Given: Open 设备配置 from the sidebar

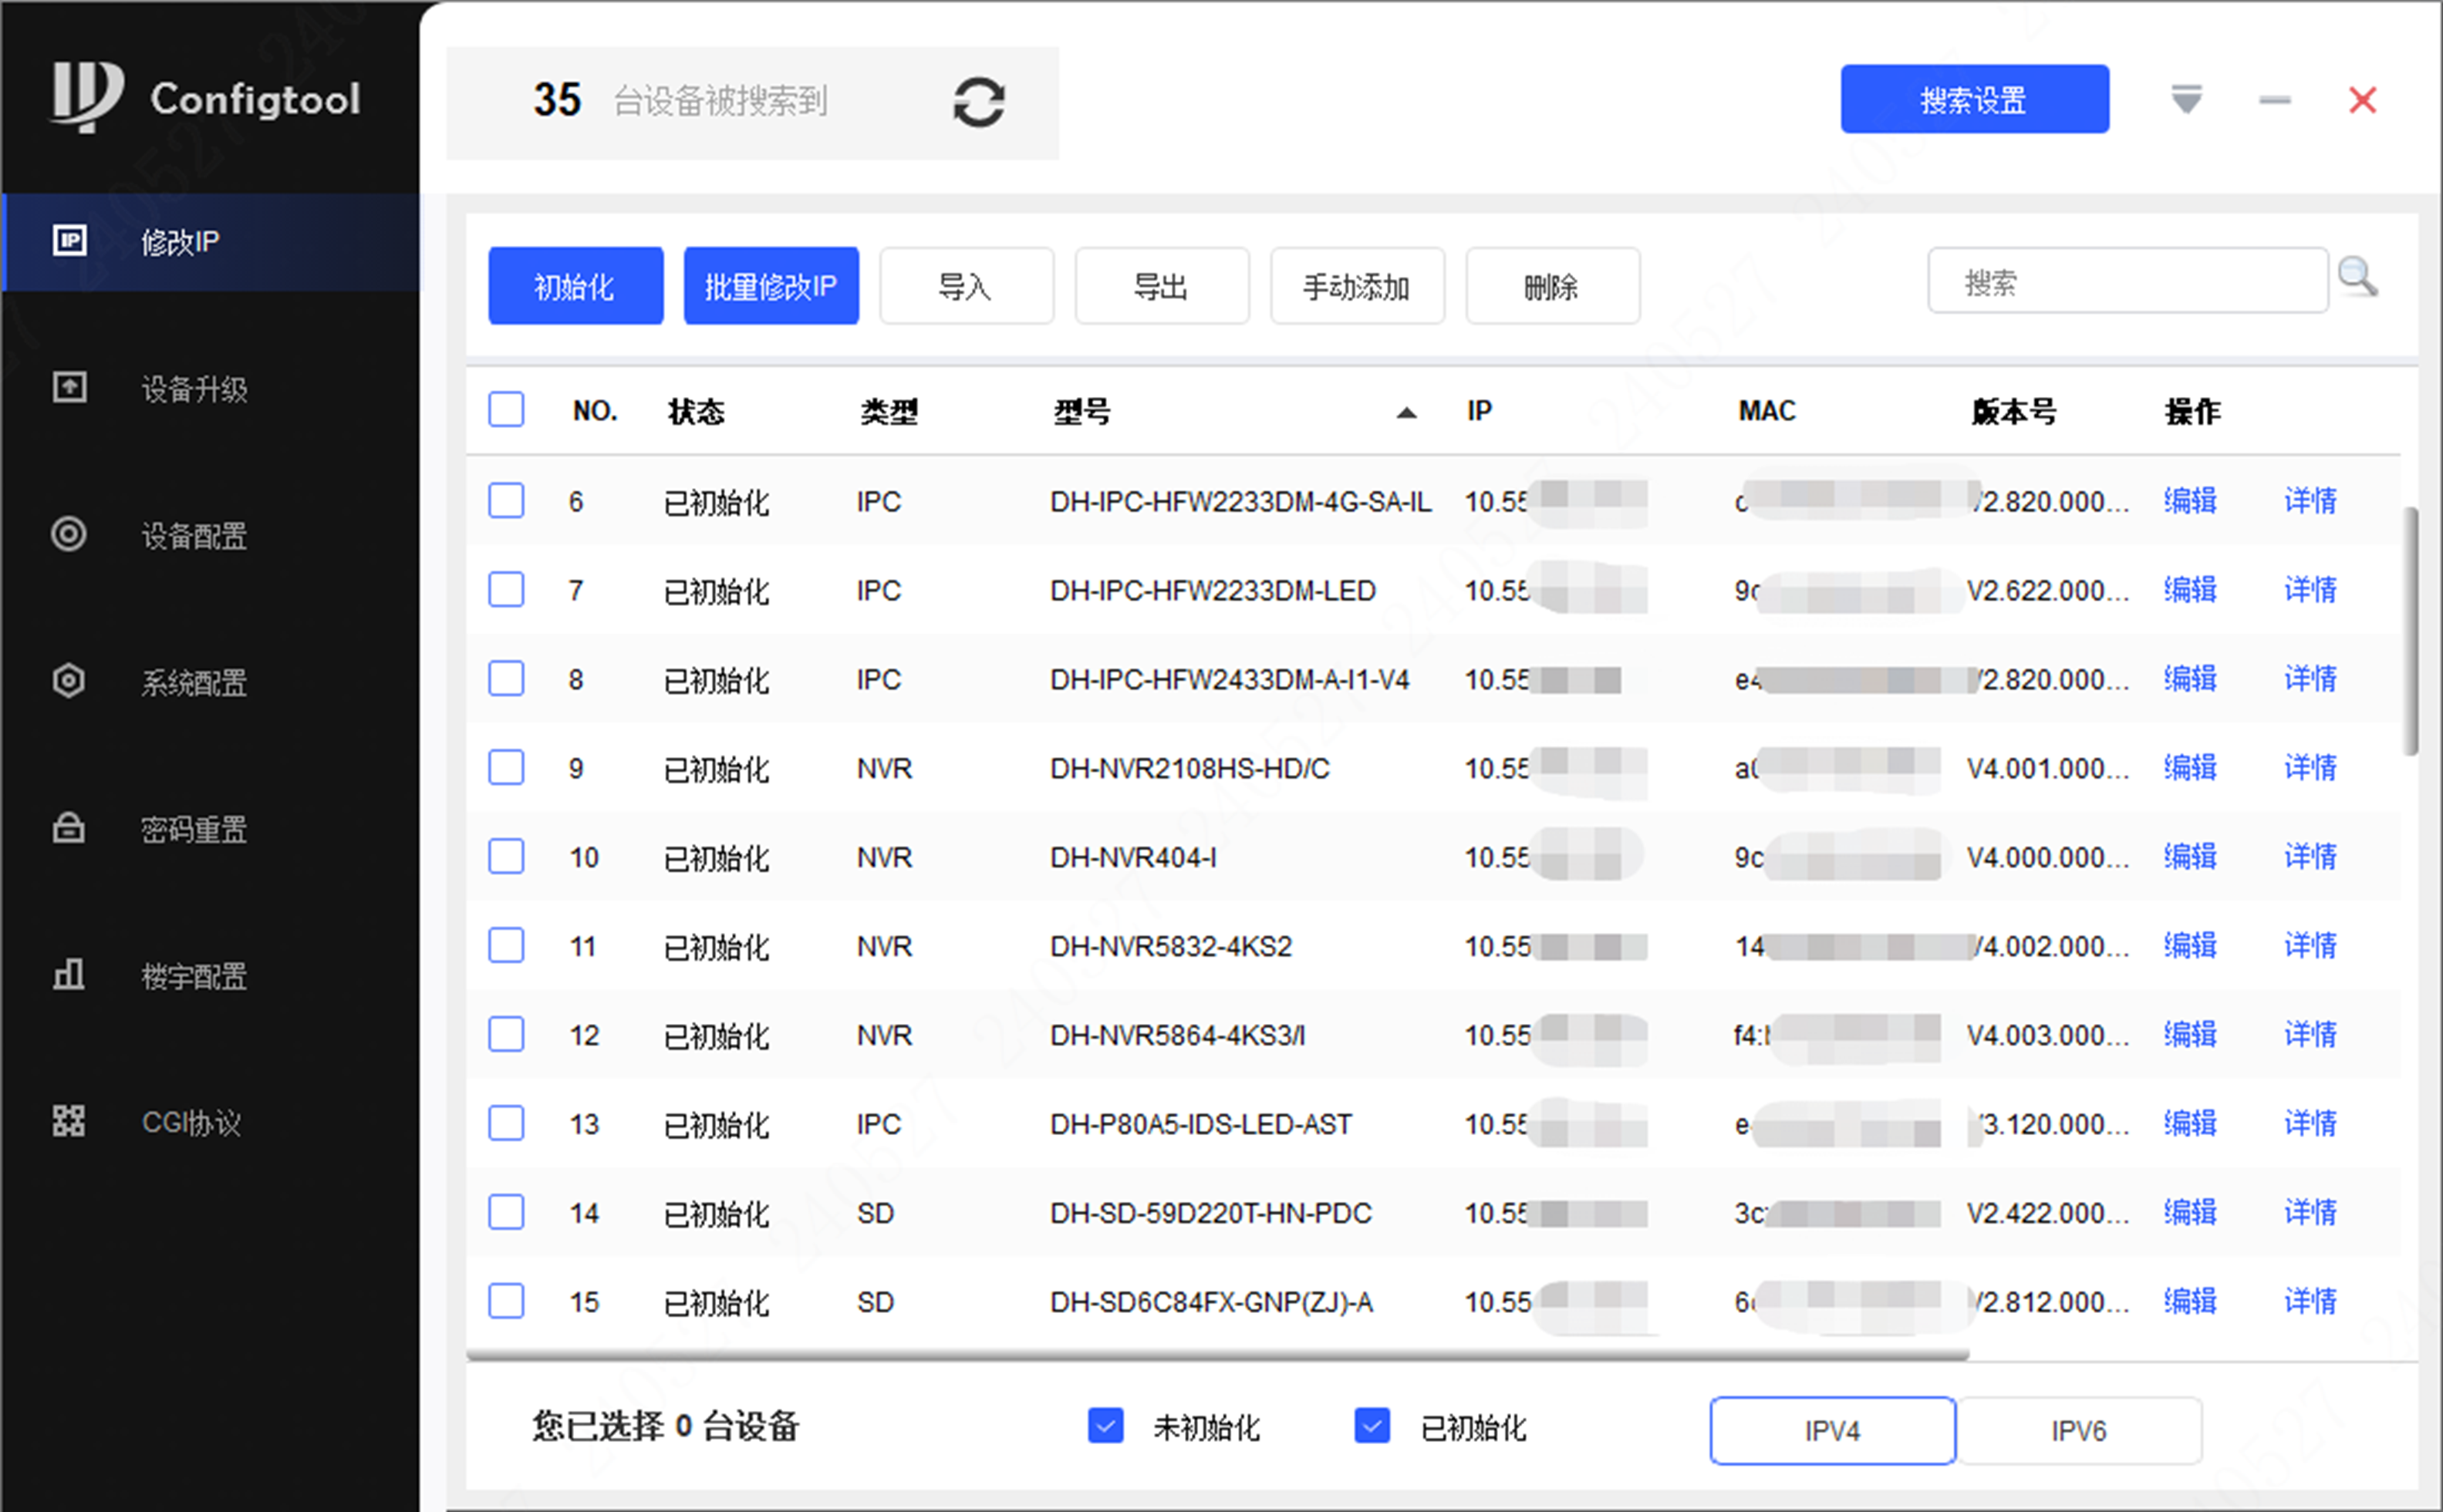Looking at the screenshot, I should 68,535.
